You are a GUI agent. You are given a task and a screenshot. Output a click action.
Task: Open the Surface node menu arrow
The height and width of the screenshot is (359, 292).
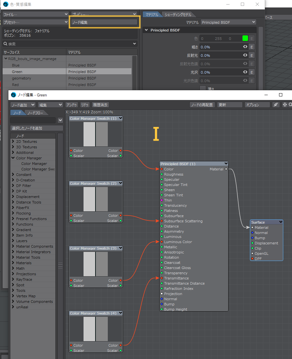click(x=281, y=222)
